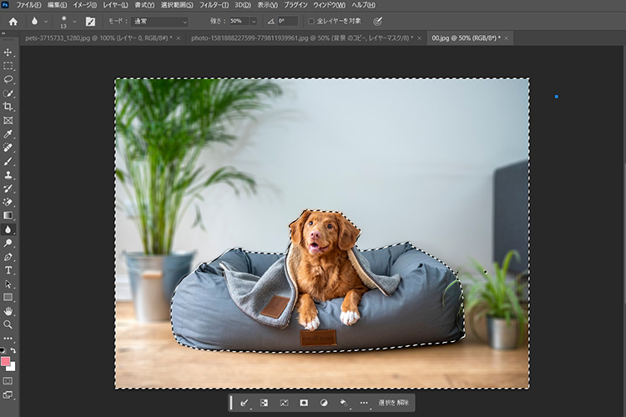Open the brush preset picker arrow
This screenshot has width=626, height=417.
click(74, 22)
